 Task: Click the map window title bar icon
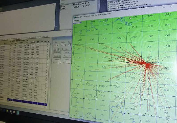pos(75,17)
